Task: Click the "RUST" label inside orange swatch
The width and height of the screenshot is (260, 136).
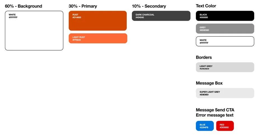Action: (75, 15)
